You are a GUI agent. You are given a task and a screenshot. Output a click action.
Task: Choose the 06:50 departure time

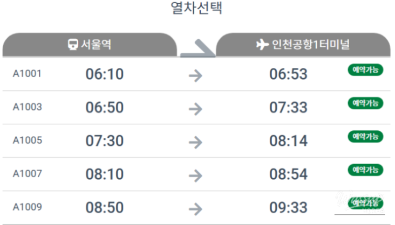[x=105, y=108]
